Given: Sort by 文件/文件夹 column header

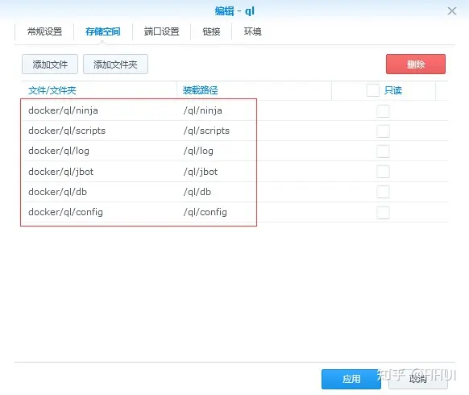Looking at the screenshot, I should [x=52, y=90].
